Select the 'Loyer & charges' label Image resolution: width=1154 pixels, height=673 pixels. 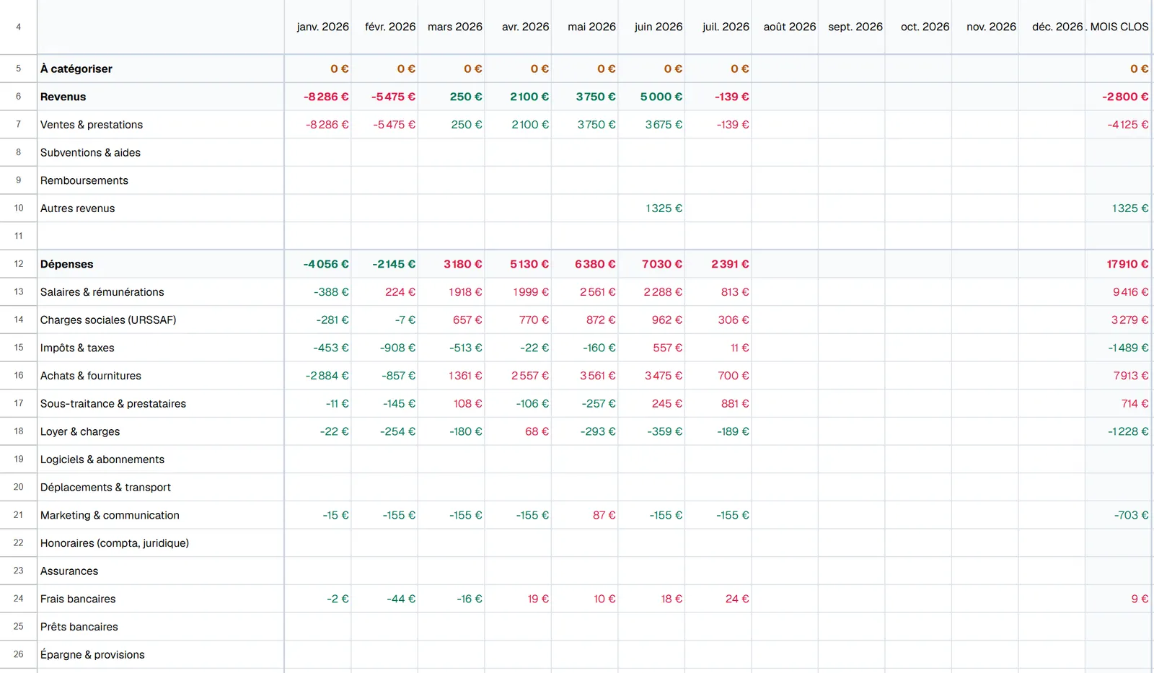click(80, 431)
